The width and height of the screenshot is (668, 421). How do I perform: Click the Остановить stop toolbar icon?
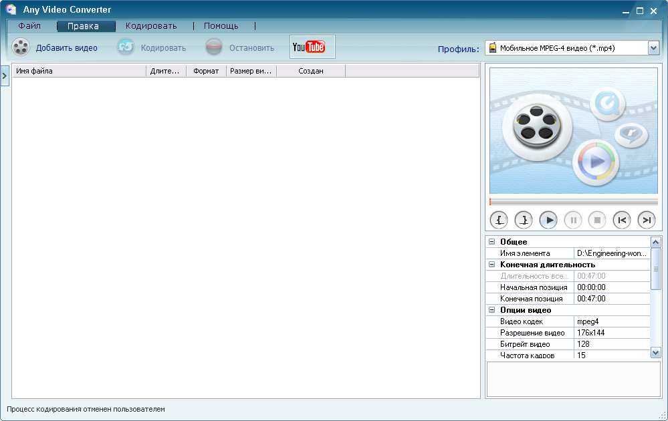coord(214,47)
